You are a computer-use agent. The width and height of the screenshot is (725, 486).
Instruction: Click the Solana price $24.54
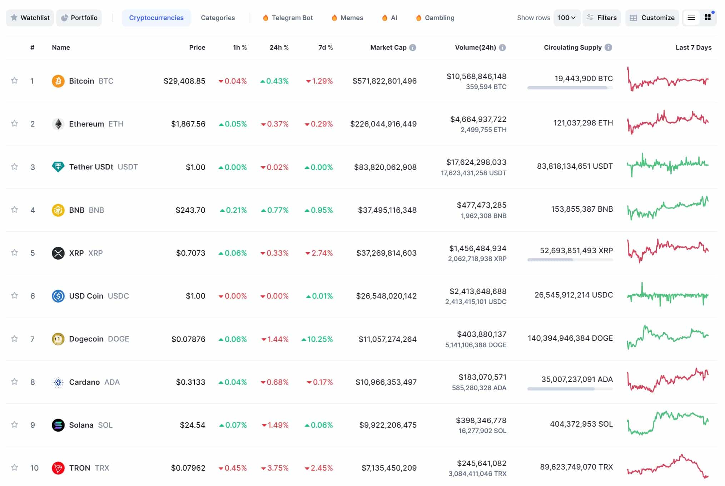pos(193,425)
